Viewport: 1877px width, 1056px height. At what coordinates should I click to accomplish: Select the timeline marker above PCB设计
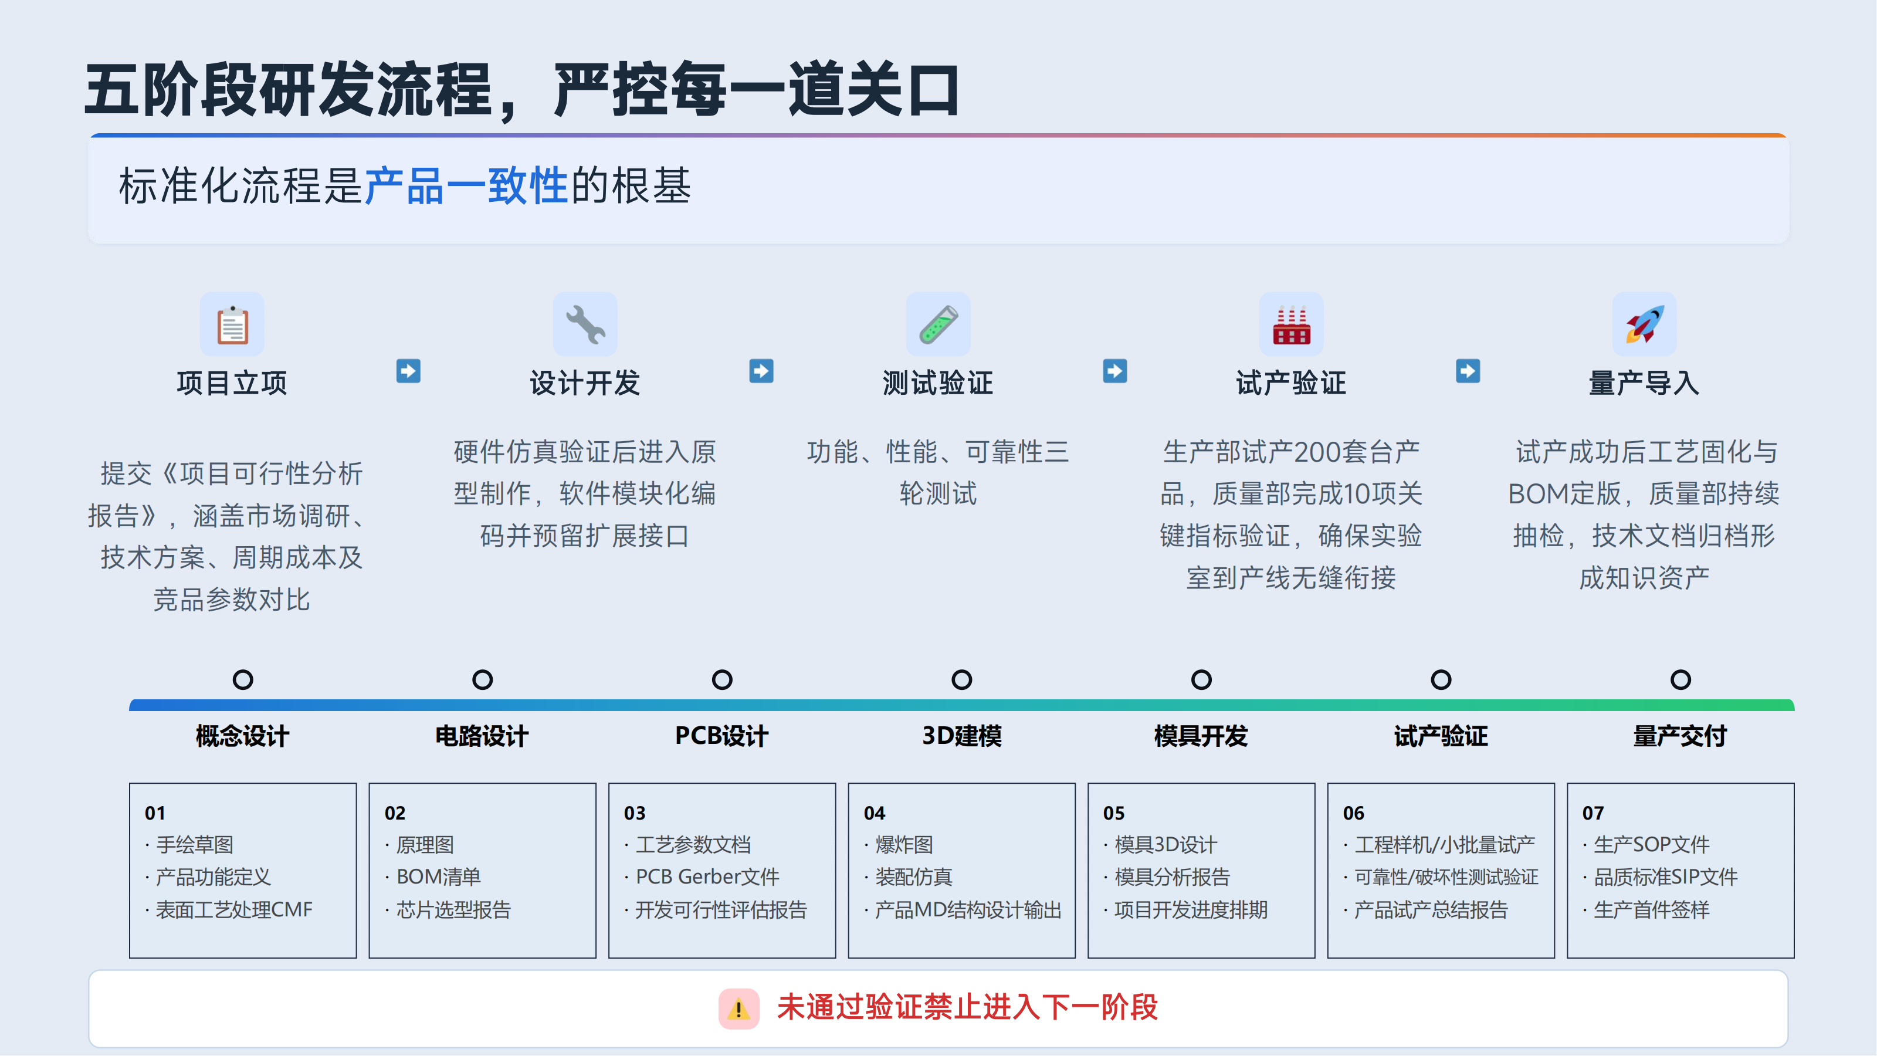click(x=722, y=680)
